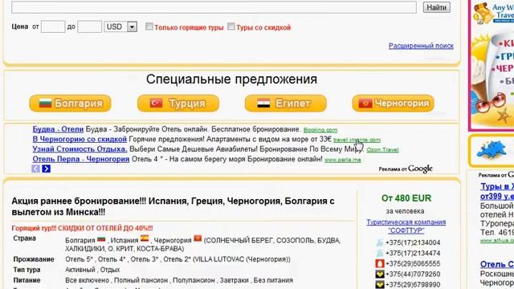The width and height of the screenshot is (514, 289).
Task: Focus the main search text field
Action: tap(214, 7)
